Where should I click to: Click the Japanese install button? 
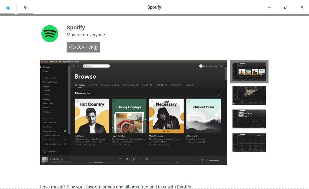pos(83,47)
